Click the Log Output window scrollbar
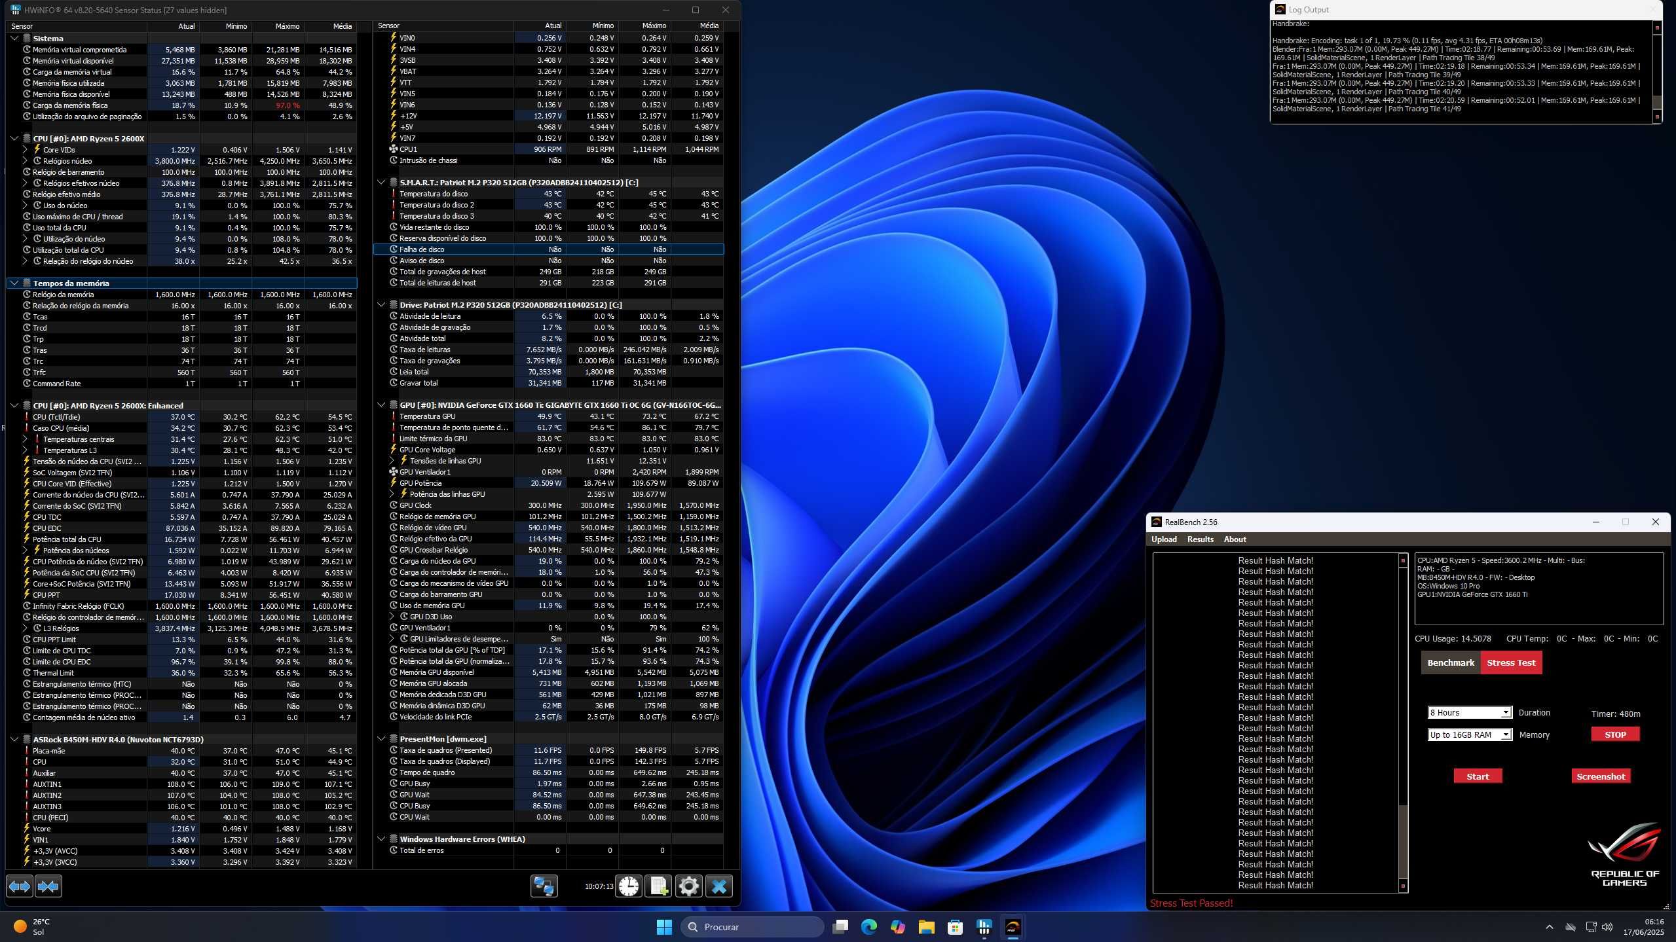The image size is (1676, 942). (x=1657, y=72)
